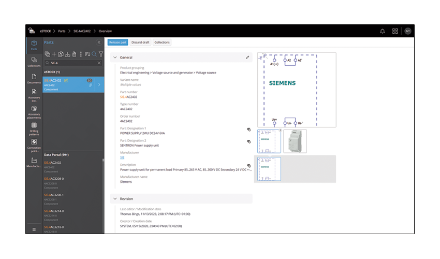The image size is (440, 259).
Task: Edit General section with pencil icon
Action: point(247,57)
